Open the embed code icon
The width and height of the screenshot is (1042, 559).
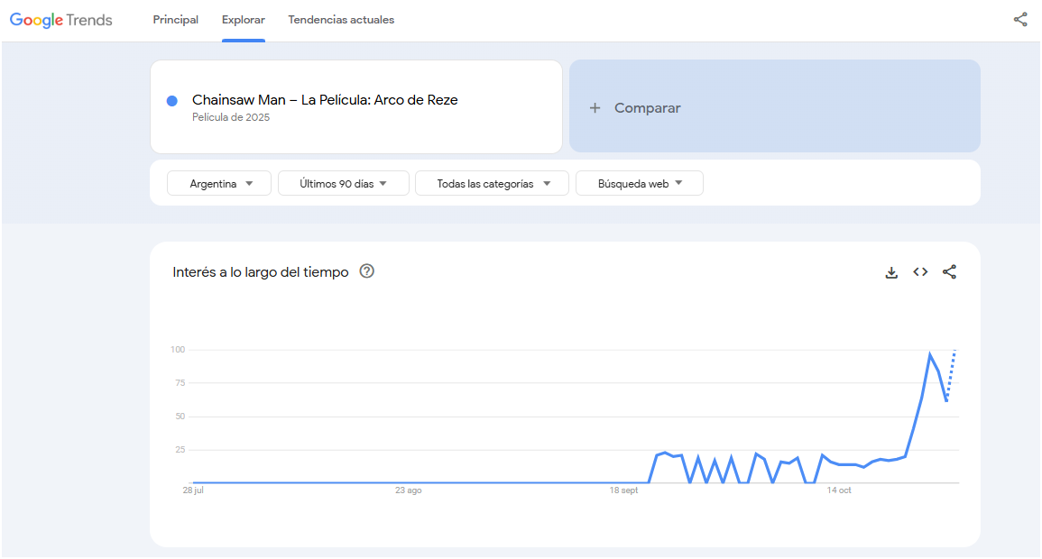pyautogui.click(x=920, y=272)
